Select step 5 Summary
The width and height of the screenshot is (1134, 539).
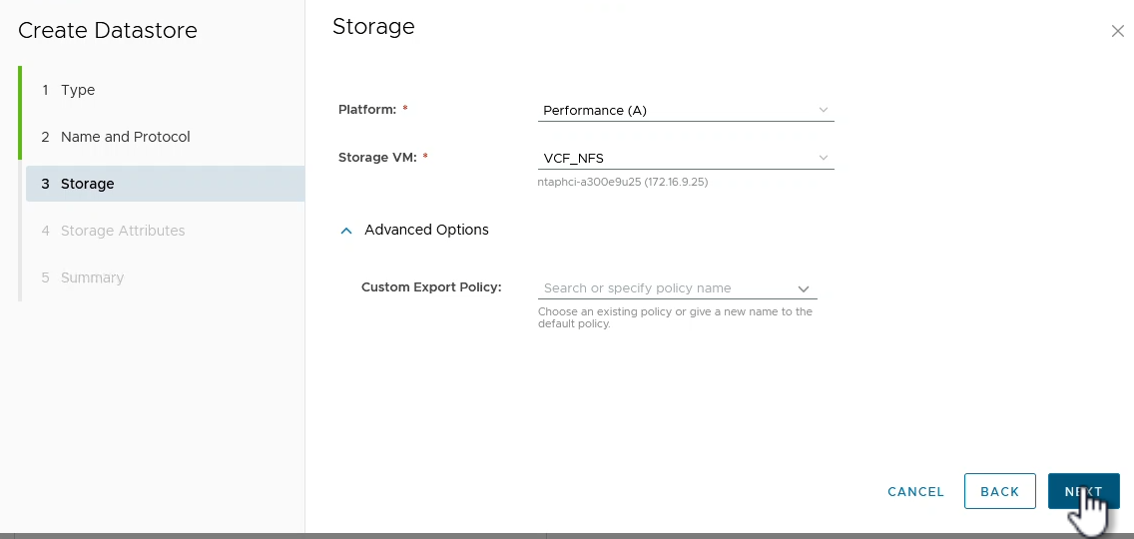coord(92,277)
